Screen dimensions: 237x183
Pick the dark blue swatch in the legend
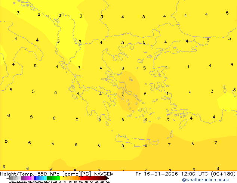[35, 178]
